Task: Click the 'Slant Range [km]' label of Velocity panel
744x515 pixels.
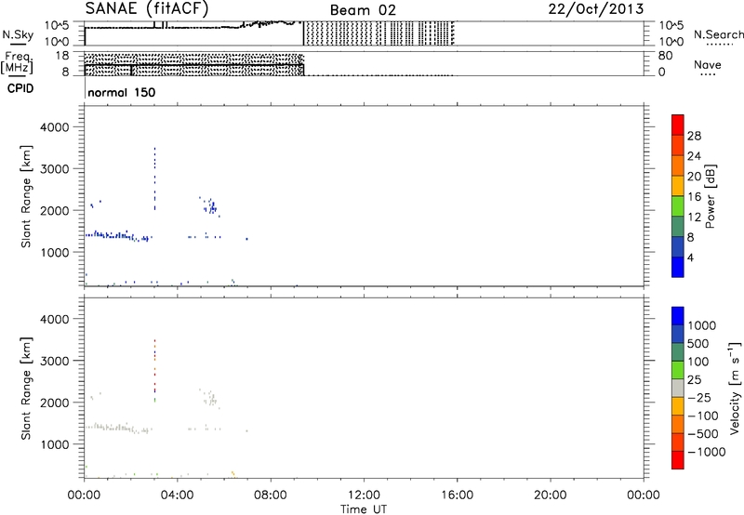Action: [x=26, y=389]
